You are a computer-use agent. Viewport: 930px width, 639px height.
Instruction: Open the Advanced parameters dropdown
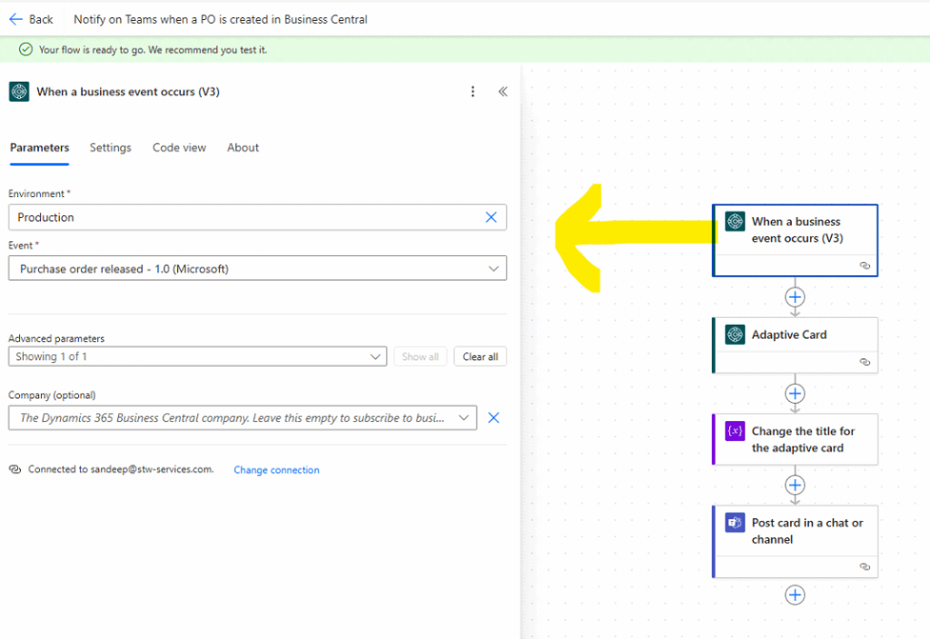377,357
